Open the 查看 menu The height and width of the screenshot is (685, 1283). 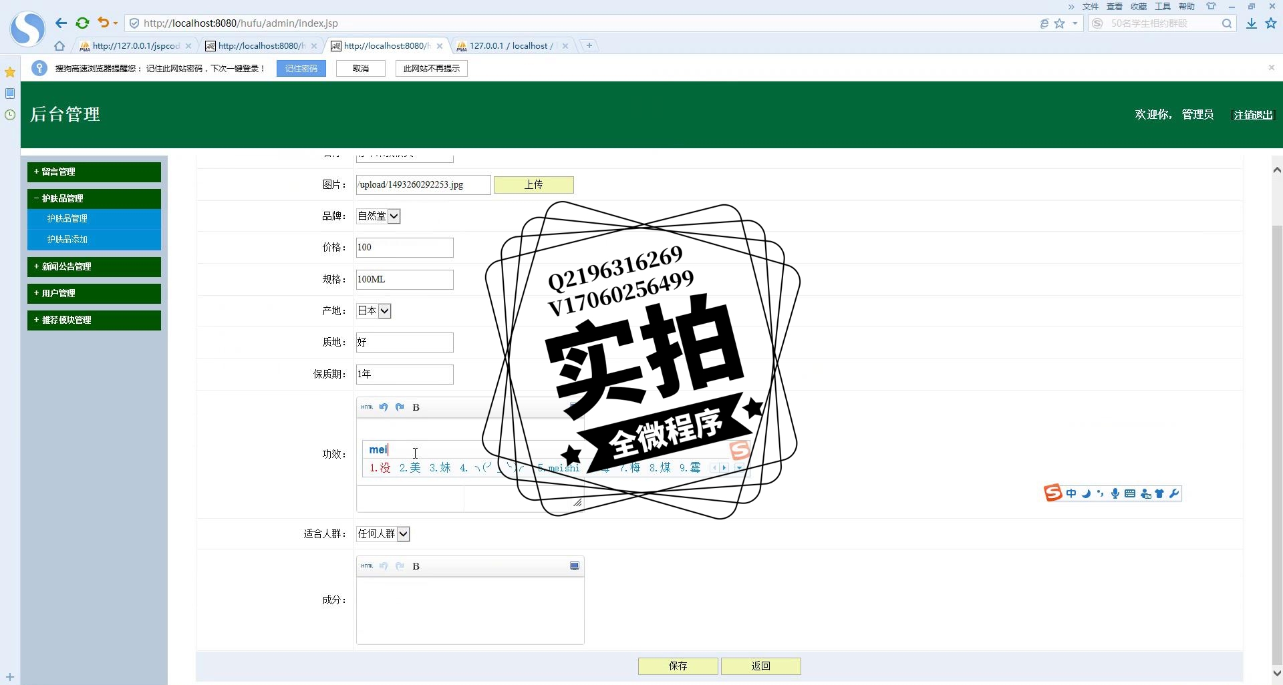click(1115, 7)
